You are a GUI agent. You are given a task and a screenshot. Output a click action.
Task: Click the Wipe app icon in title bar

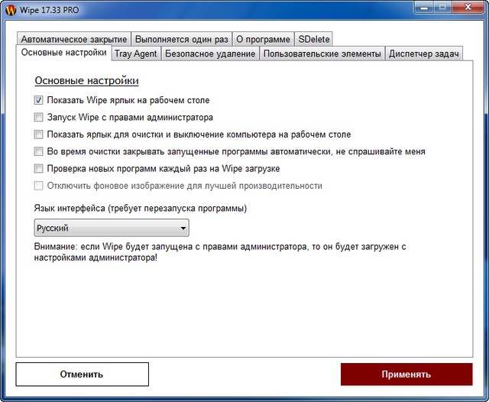pyautogui.click(x=11, y=10)
